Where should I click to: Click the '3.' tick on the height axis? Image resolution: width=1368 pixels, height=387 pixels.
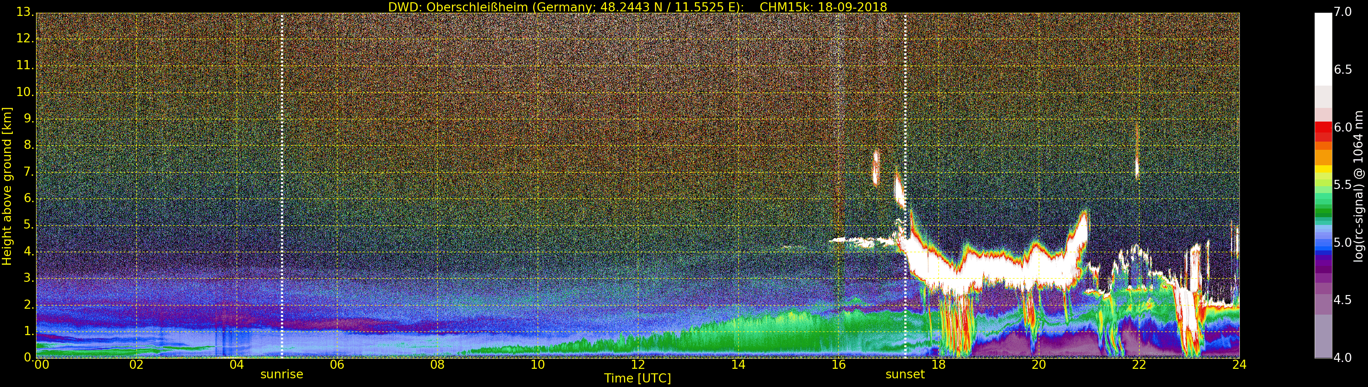(29, 278)
